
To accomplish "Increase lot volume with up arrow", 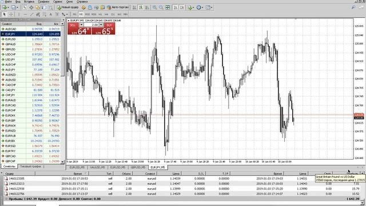I will click(x=101, y=25).
